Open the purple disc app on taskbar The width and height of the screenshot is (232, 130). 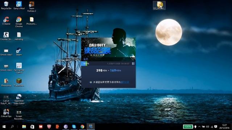[x=66, y=126]
